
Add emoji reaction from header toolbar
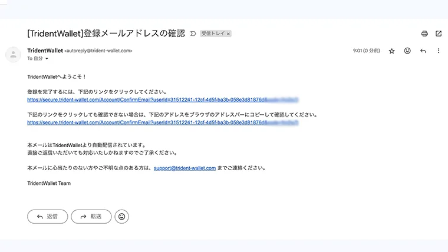click(x=407, y=51)
